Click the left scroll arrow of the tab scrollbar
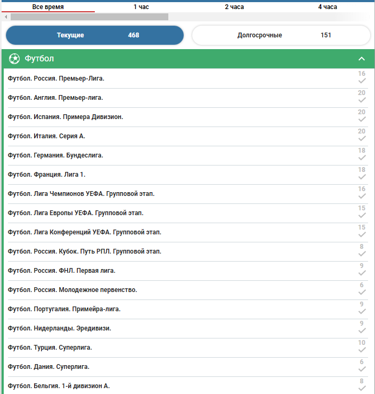 (x=6, y=17)
